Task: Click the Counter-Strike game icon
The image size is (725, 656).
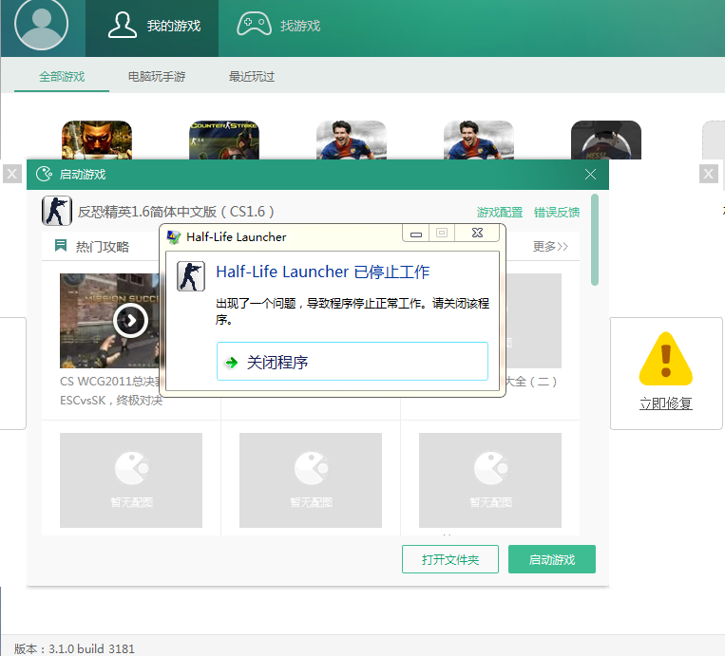Action: tap(224, 140)
